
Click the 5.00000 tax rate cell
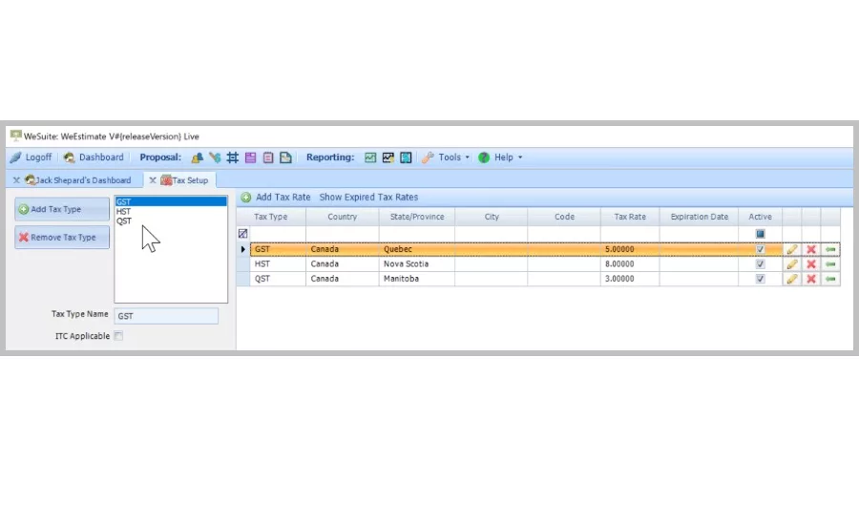[630, 249]
